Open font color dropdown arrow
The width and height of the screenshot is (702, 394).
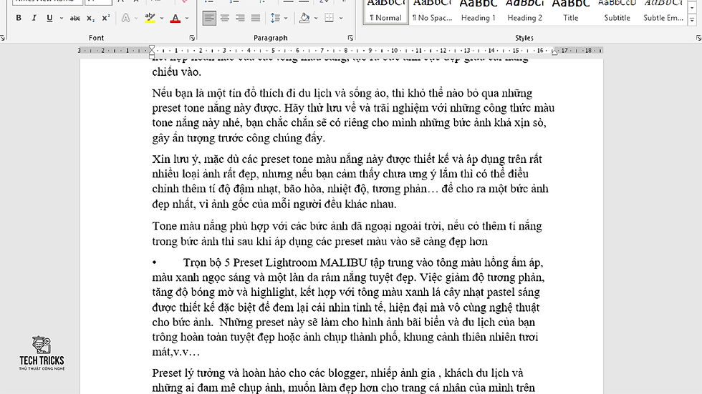point(187,18)
